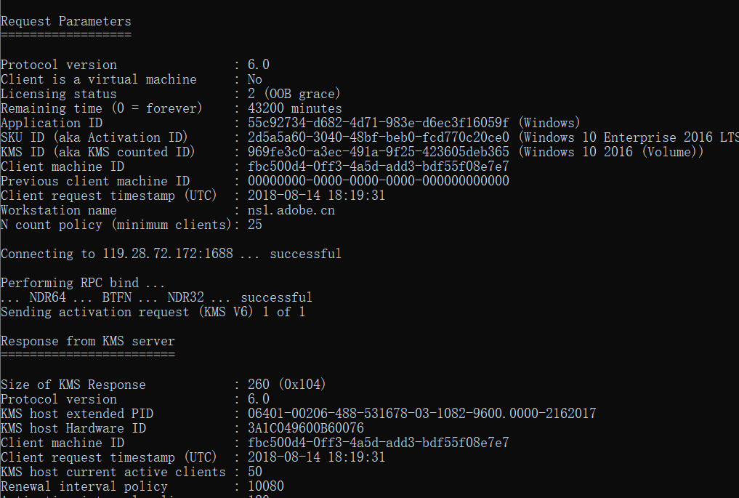
Task: Click the "Sending activation request" line
Action: pos(153,312)
